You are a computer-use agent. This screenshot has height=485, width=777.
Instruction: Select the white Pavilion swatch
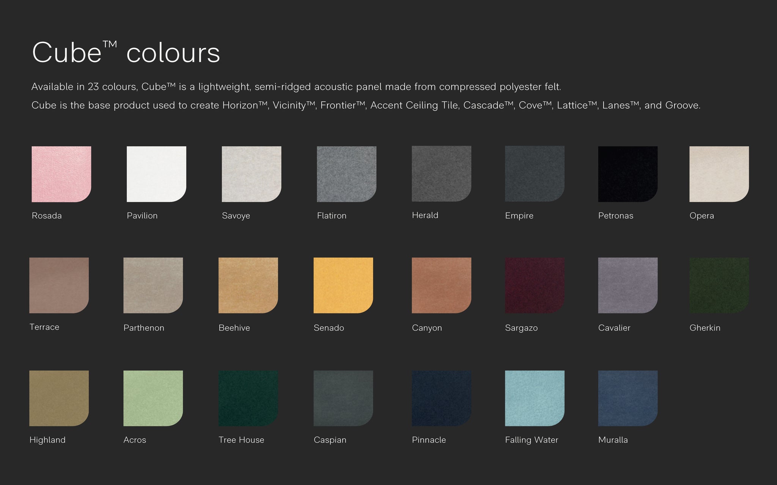click(x=156, y=174)
